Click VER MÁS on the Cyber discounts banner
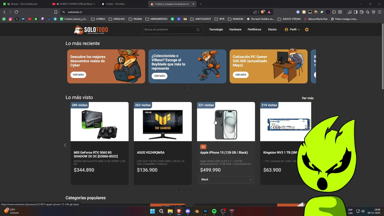The image size is (384, 216). (78, 75)
